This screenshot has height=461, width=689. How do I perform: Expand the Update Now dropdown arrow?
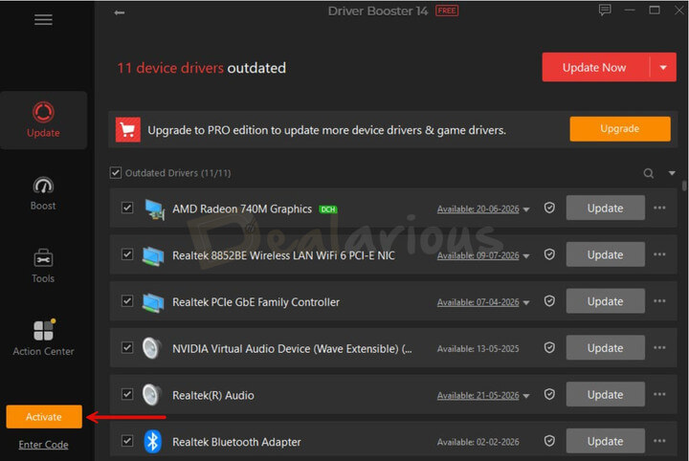[x=663, y=67]
